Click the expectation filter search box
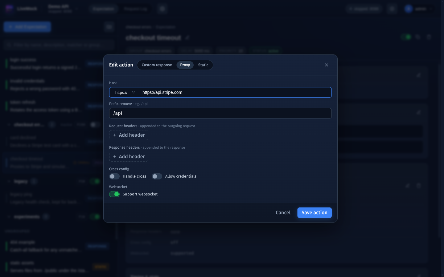Image resolution: width=444 pixels, height=277 pixels. point(59,45)
